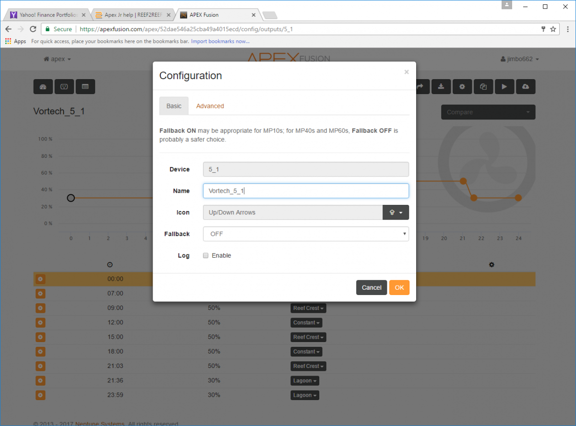Cancel the Configuration dialog
576x426 pixels.
[x=372, y=287]
